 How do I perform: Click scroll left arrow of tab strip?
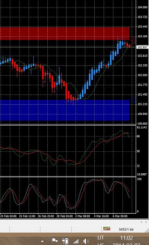141,222
